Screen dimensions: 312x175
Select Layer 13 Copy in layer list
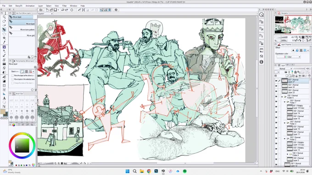pyautogui.click(x=297, y=143)
